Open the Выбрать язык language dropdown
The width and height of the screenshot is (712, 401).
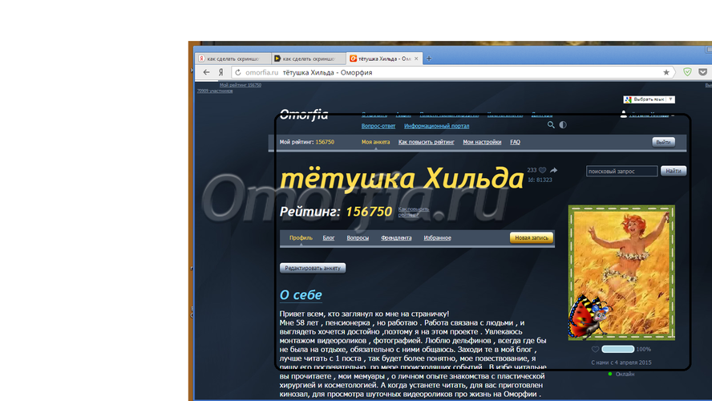coord(649,99)
